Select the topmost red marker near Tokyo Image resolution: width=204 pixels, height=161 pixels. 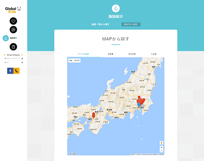pos(139,97)
